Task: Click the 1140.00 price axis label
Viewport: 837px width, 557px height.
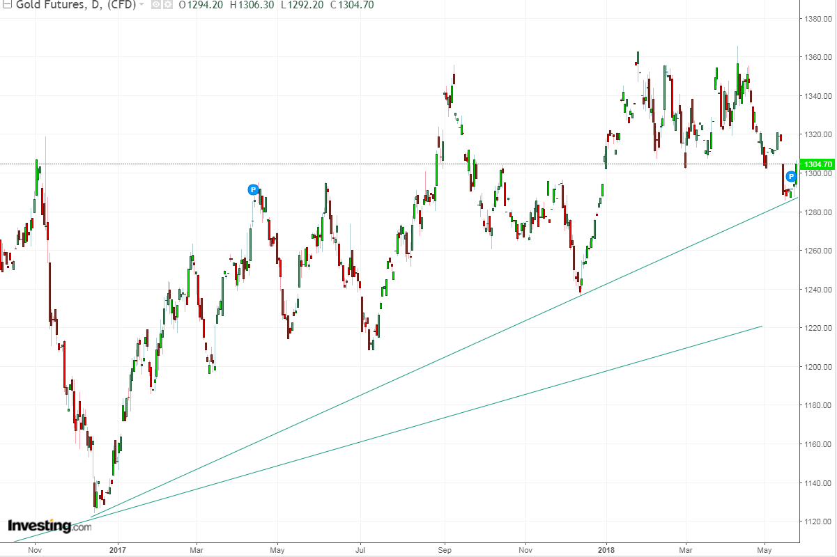Action: (x=818, y=483)
